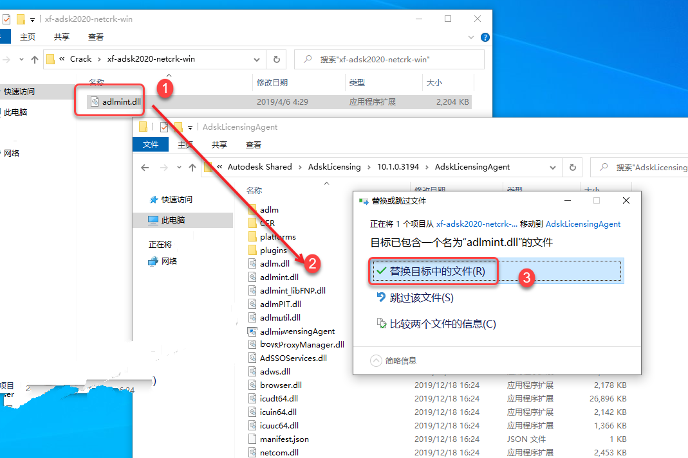The width and height of the screenshot is (688, 458).
Task: Refresh the xf-adsk2020-netcrk-win folder view
Action: pos(277,59)
